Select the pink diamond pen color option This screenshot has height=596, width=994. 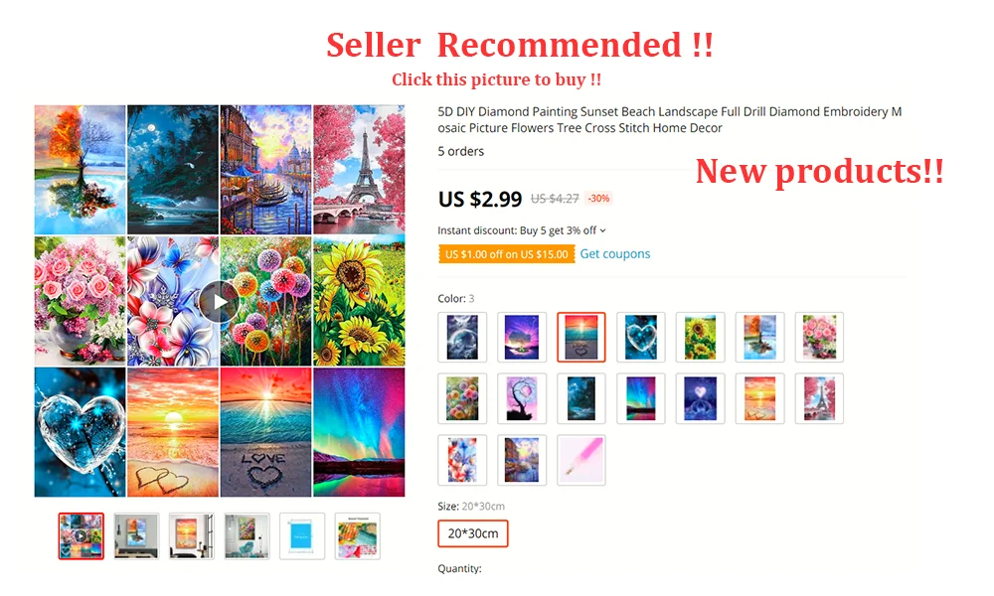point(581,460)
